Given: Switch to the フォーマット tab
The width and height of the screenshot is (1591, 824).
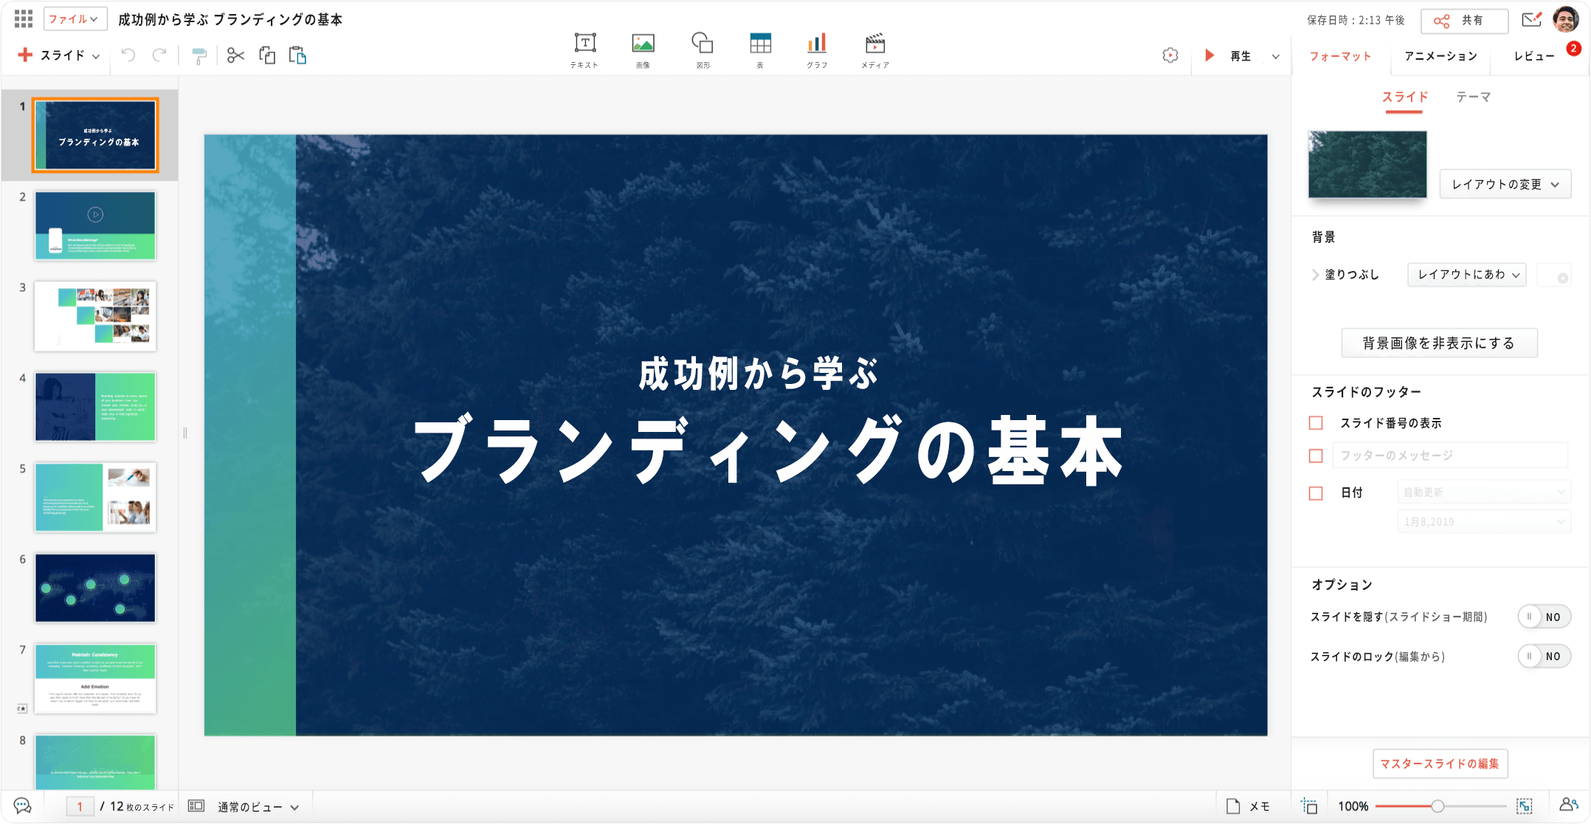Looking at the screenshot, I should click(1340, 56).
